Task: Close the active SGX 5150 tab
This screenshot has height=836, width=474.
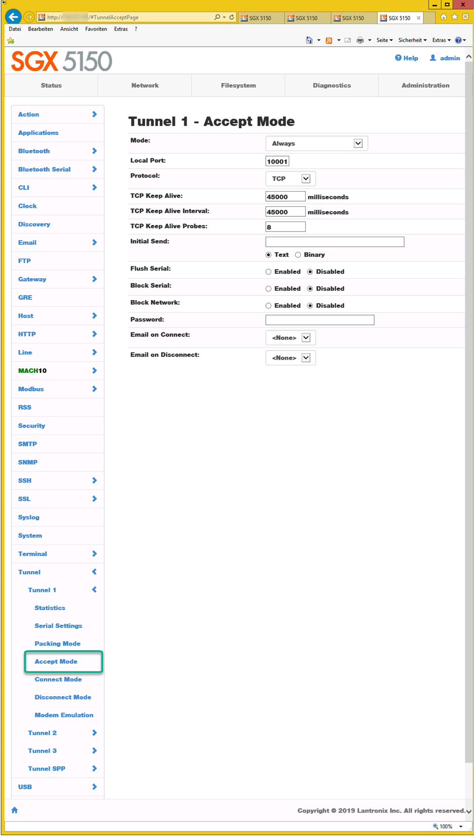Action: (418, 18)
